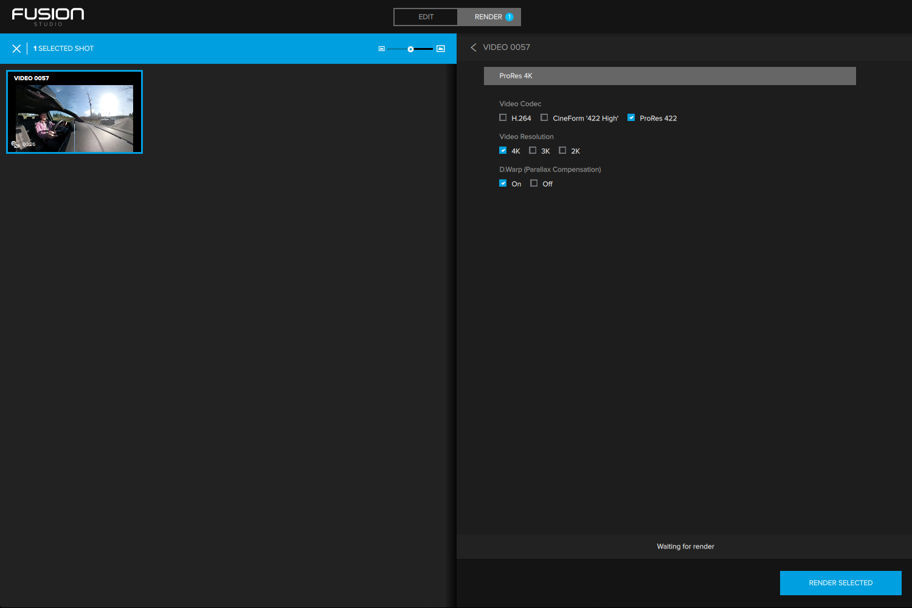Click the 'Video Codec' section label
Screen dimensions: 912x608
tap(520, 104)
